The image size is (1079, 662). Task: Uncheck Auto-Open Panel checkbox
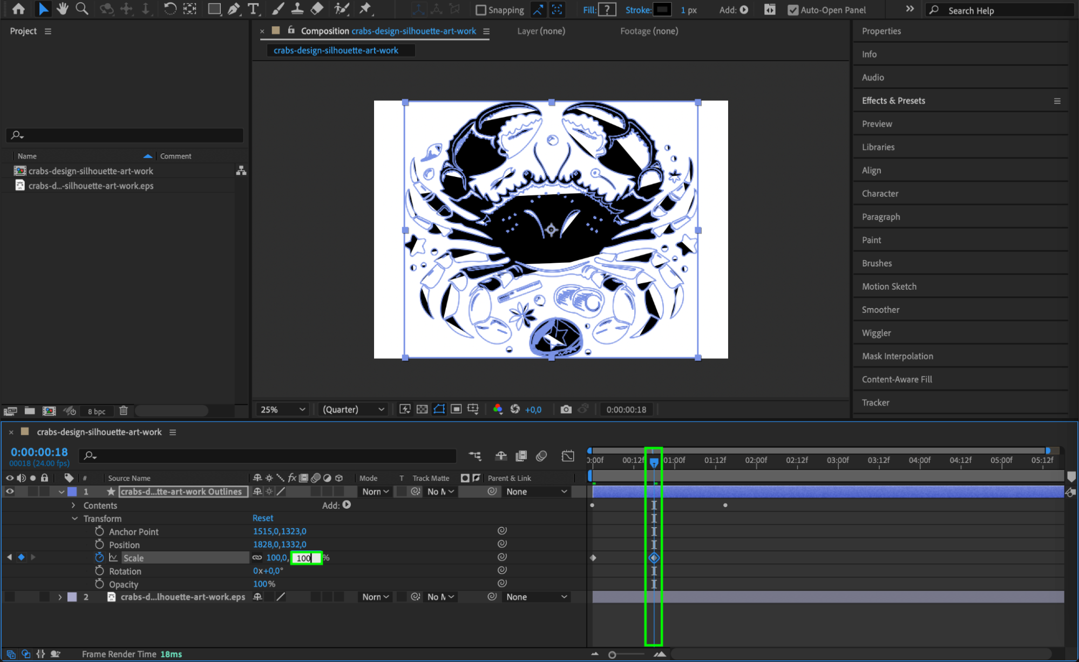click(792, 10)
